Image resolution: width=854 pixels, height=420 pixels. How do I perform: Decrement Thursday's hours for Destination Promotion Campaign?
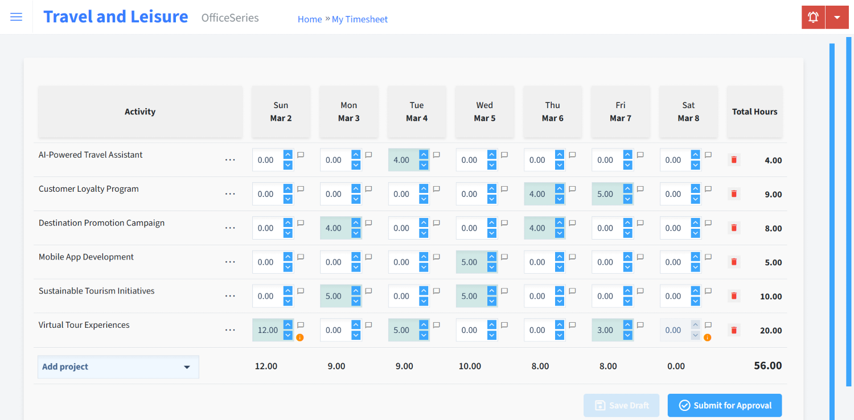click(560, 232)
